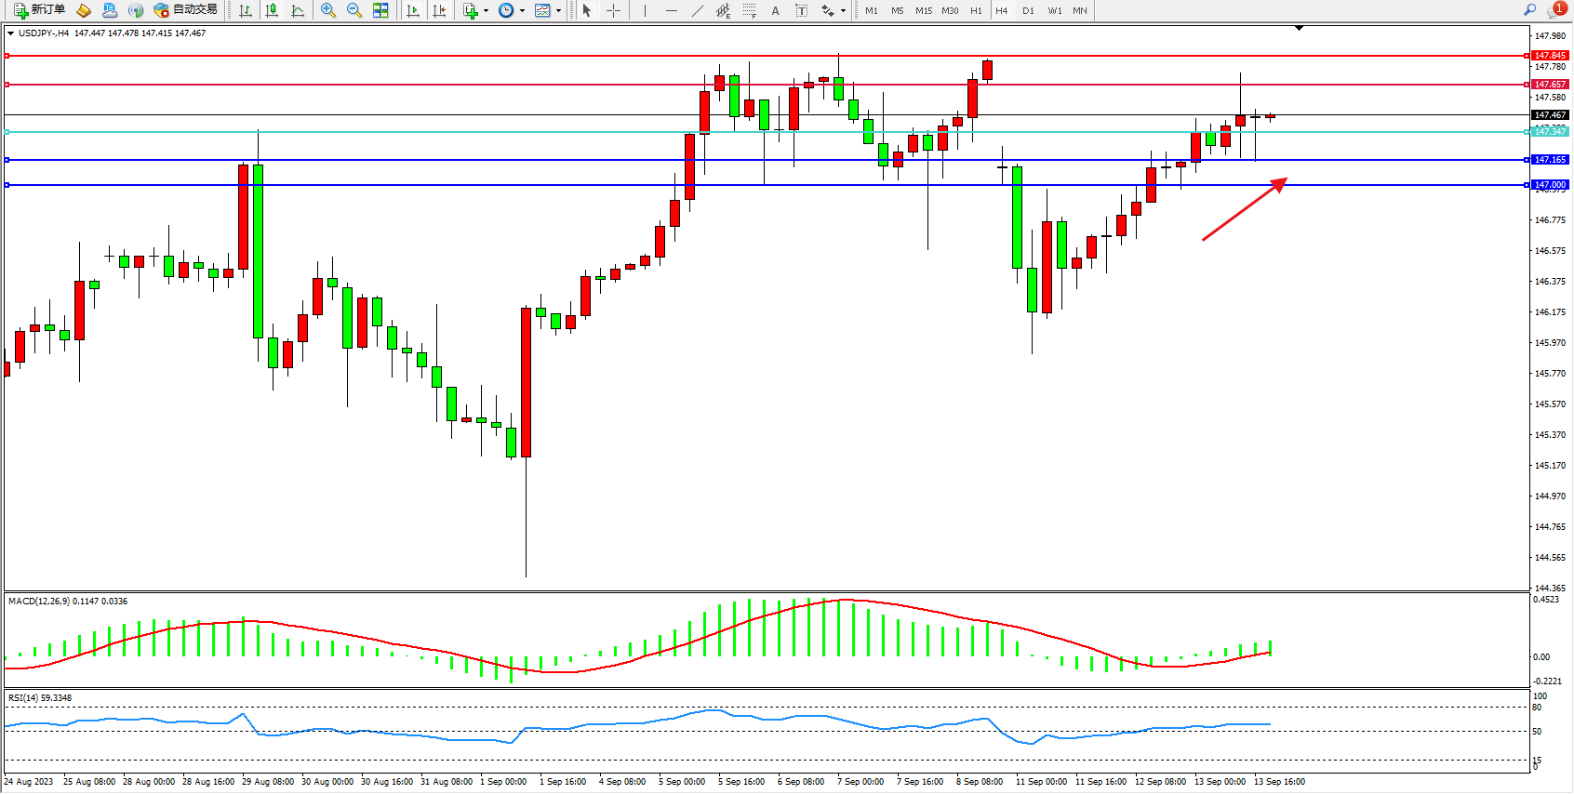The image size is (1574, 794).
Task: Open the chart templates dropdown arrow
Action: [558, 11]
